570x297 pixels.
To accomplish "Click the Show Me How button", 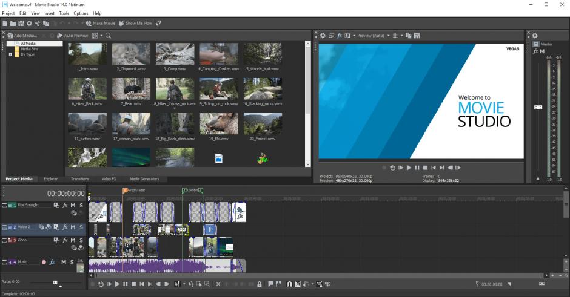I will (136, 23).
